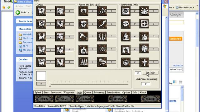Screen dimensions: 200x112
Task: Click the SAVE button
Action: (65, 99)
